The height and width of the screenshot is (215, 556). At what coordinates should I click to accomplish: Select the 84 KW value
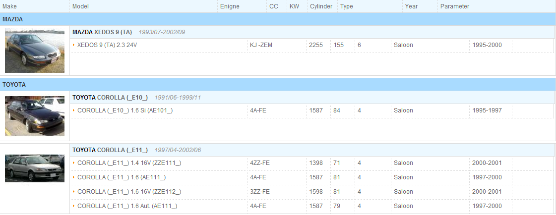pyautogui.click(x=337, y=110)
